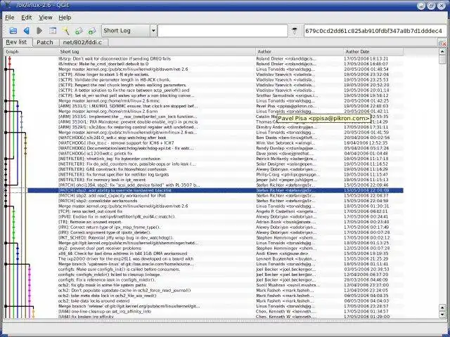450x337 pixels.
Task: Switch to the Patch tab
Action: (x=45, y=42)
